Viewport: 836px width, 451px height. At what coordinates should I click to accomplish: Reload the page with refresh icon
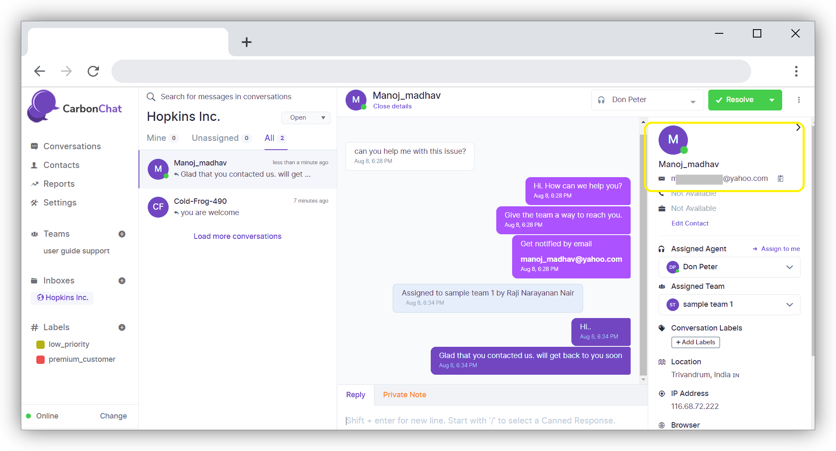93,71
